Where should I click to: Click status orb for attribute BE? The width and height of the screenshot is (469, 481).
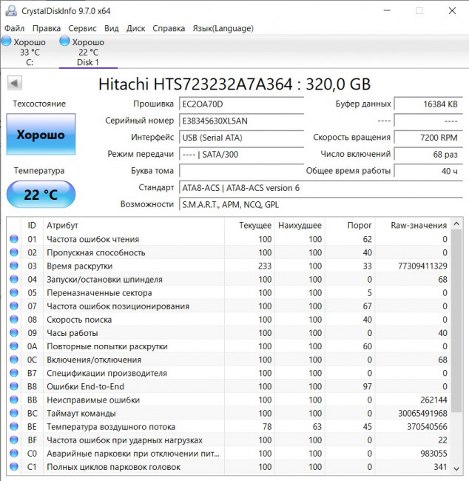point(14,426)
